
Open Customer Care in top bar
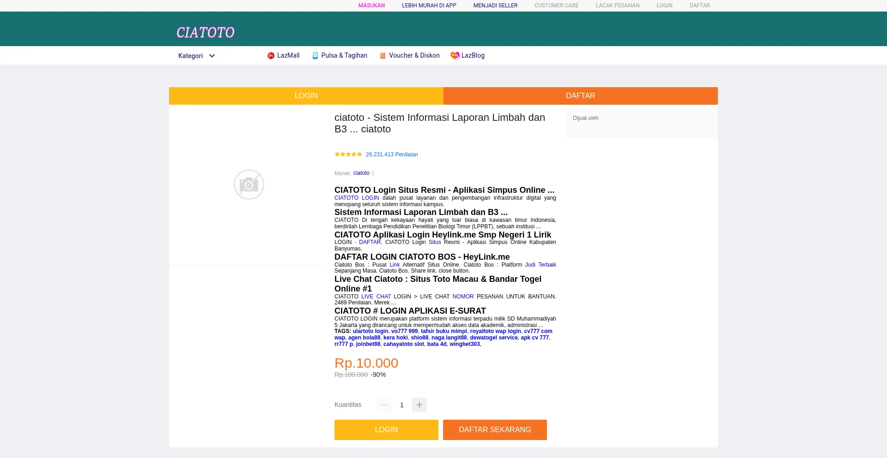pos(556,6)
